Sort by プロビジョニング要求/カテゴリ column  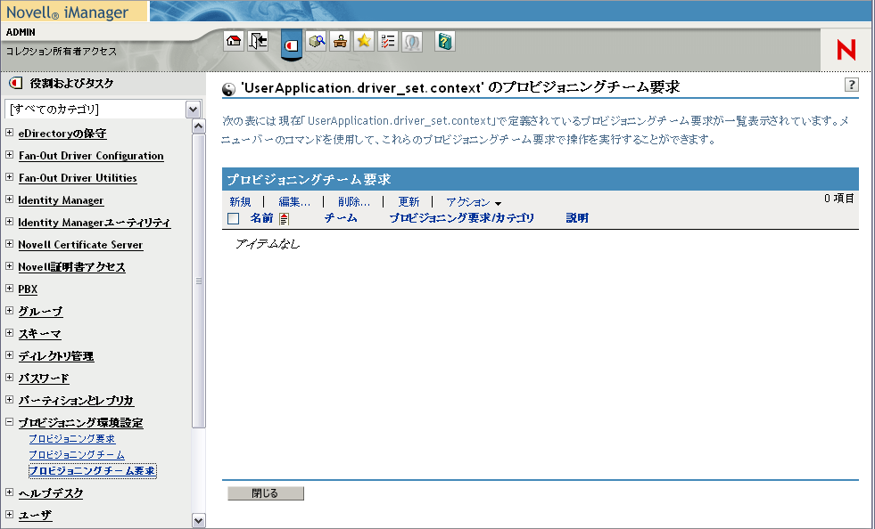pos(461,218)
